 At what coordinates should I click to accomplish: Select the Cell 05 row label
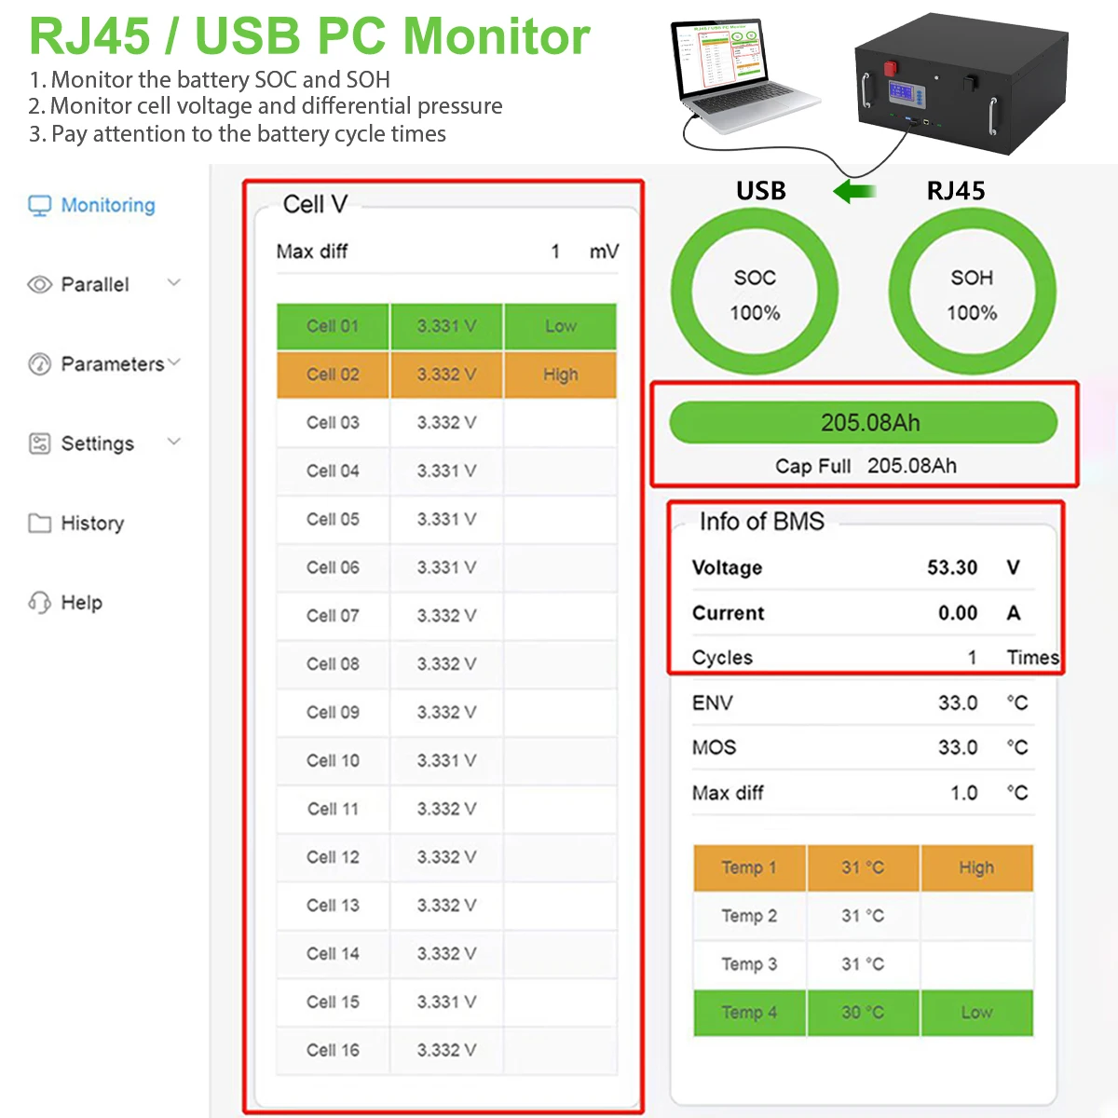[x=333, y=520]
